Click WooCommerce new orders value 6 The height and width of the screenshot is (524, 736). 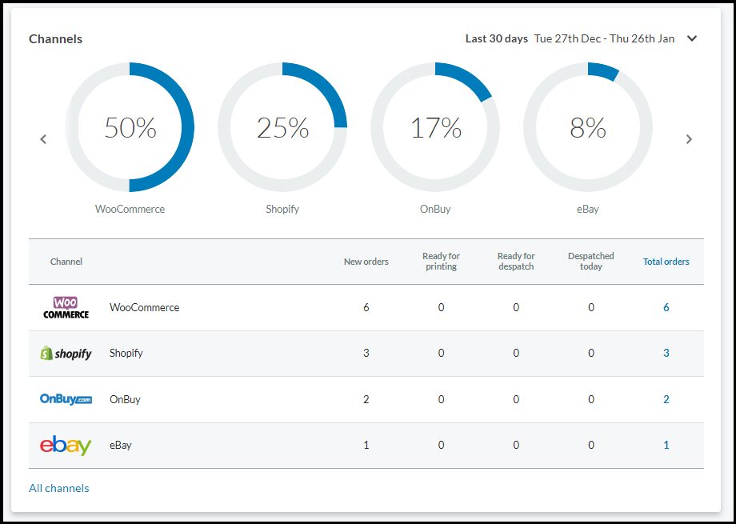366,307
